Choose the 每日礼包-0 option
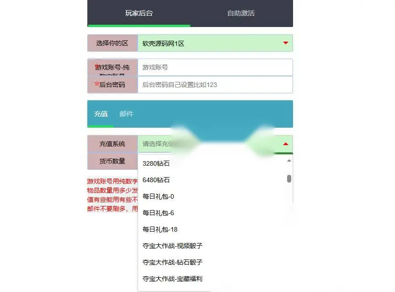The width and height of the screenshot is (395, 292). (x=215, y=196)
